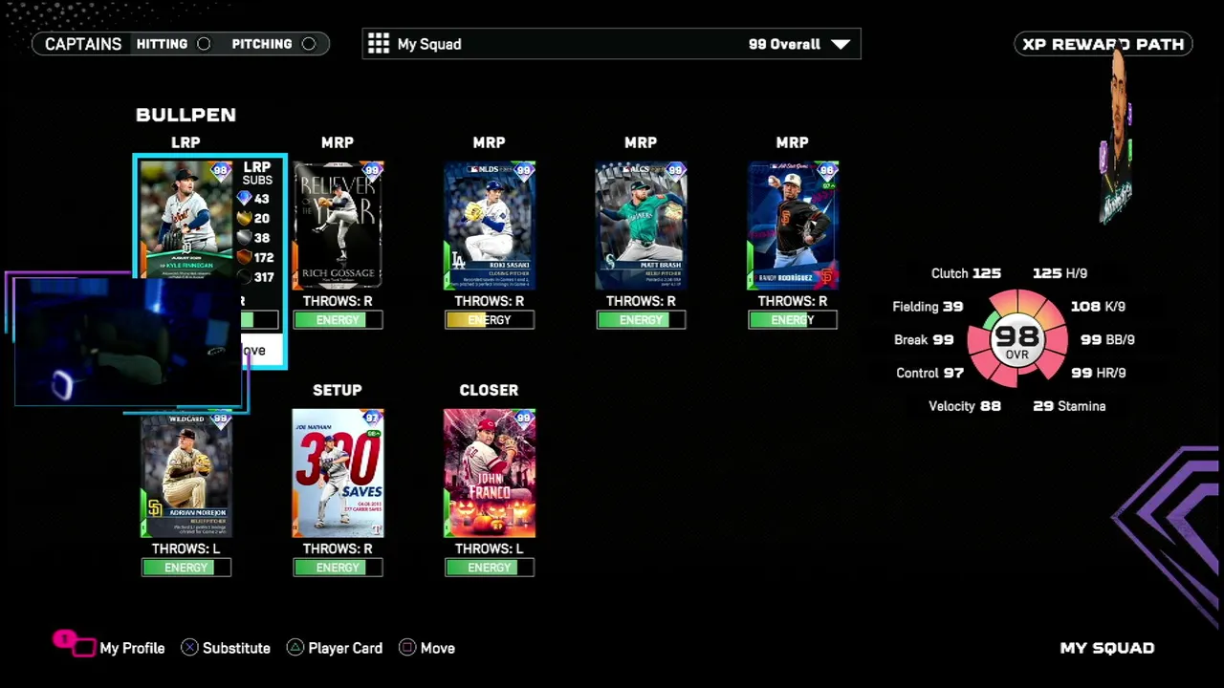Click Matt Brash's energy bar

tap(641, 320)
